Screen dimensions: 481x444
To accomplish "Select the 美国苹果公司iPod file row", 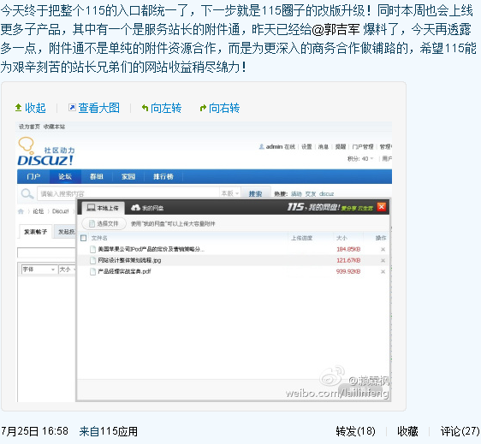I will click(x=234, y=249).
